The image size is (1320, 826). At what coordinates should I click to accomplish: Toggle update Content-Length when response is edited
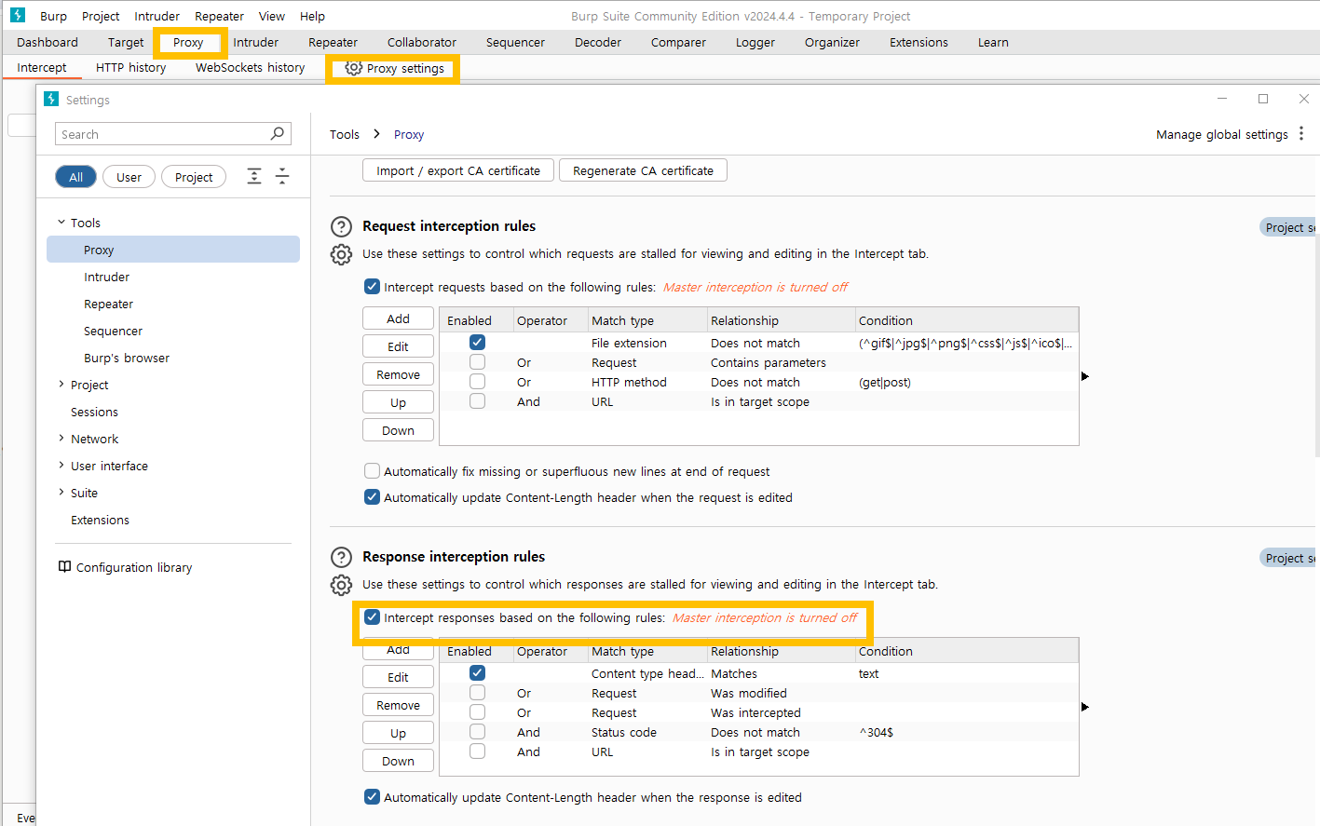tap(372, 797)
